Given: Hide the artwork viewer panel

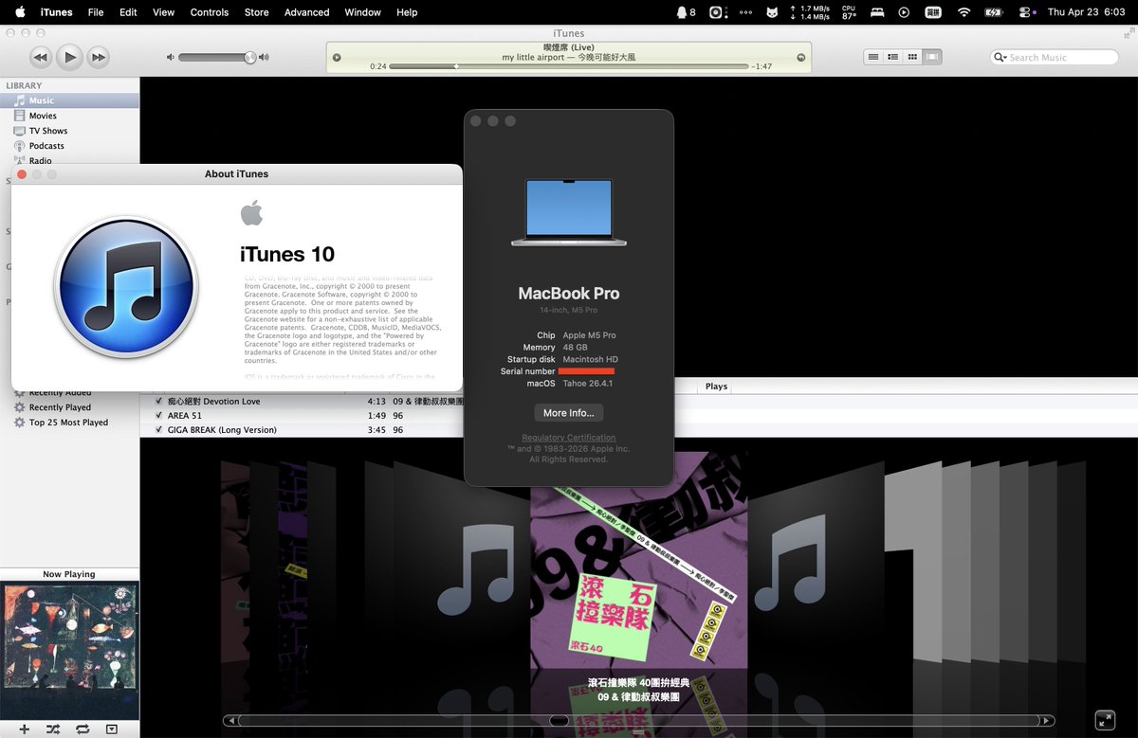Looking at the screenshot, I should click(112, 729).
